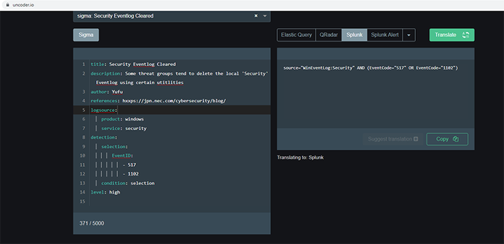Click the service: security line

124,128
